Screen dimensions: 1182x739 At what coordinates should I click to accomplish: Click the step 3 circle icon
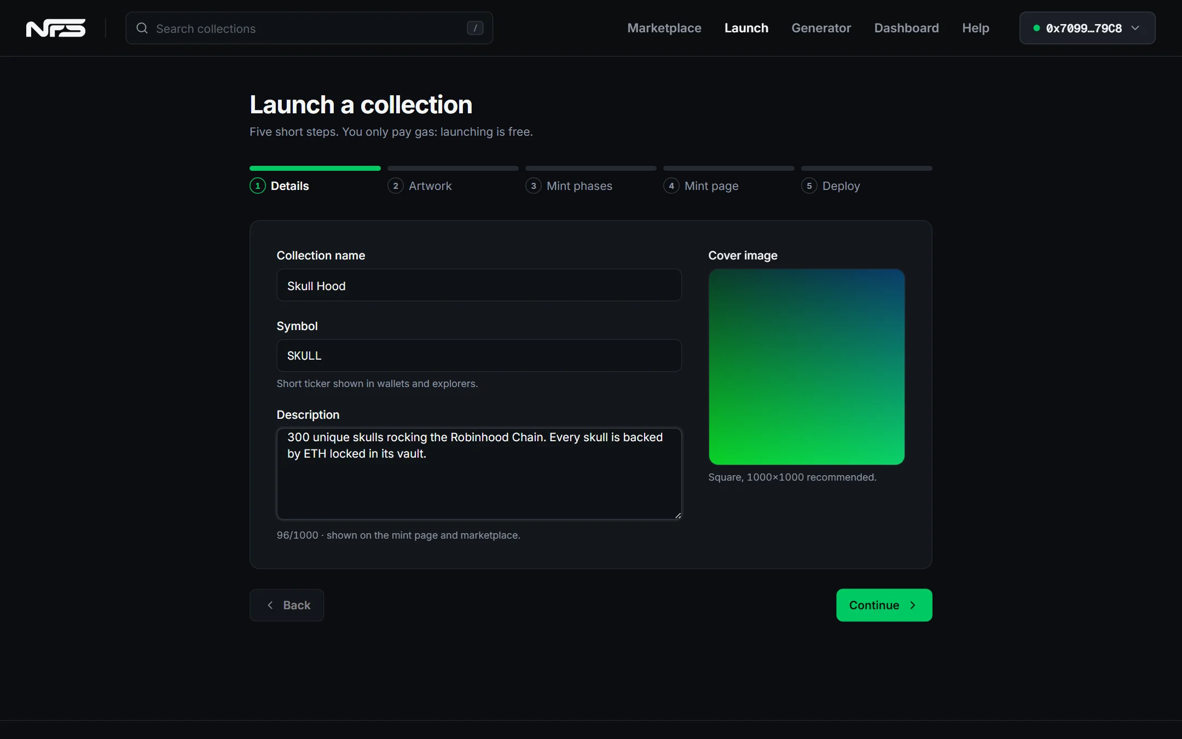(x=534, y=186)
